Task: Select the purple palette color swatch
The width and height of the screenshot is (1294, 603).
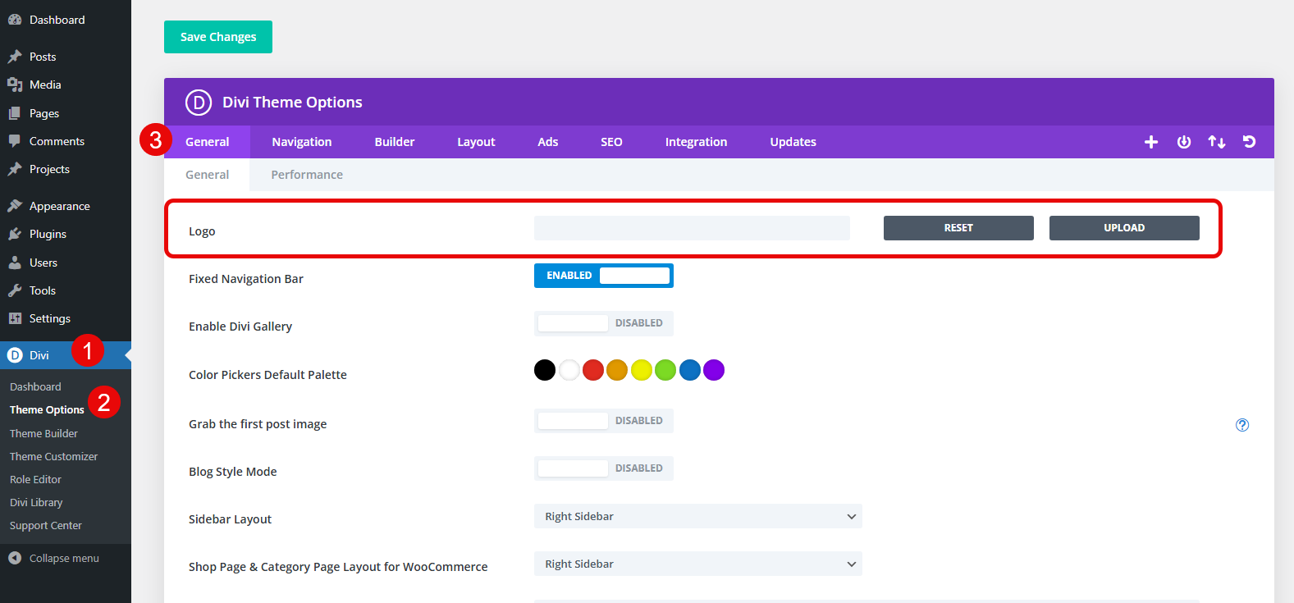Action: [x=714, y=370]
